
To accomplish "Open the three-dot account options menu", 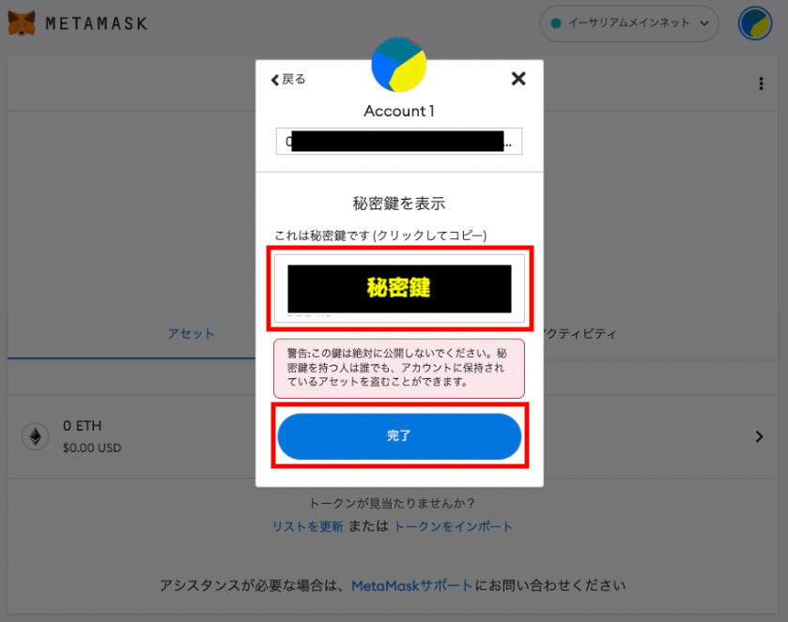I will pyautogui.click(x=761, y=83).
